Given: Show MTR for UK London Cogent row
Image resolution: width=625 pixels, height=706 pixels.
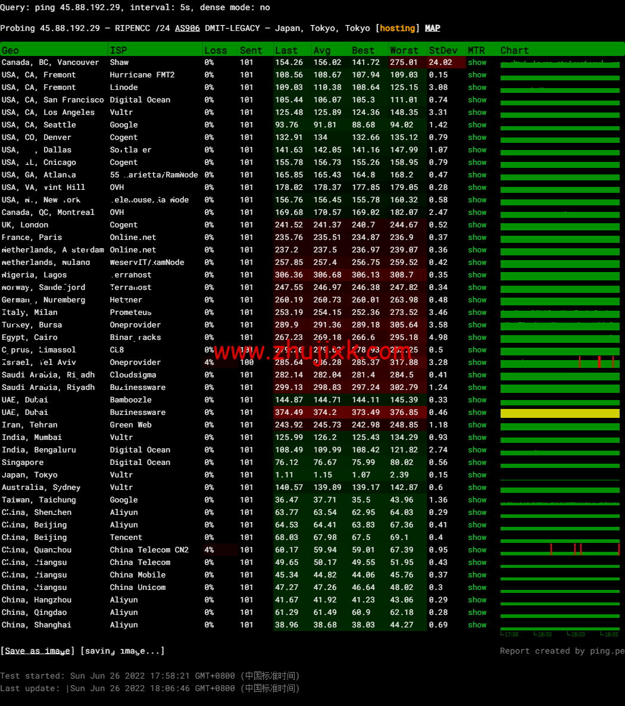Looking at the screenshot, I should pyautogui.click(x=477, y=225).
